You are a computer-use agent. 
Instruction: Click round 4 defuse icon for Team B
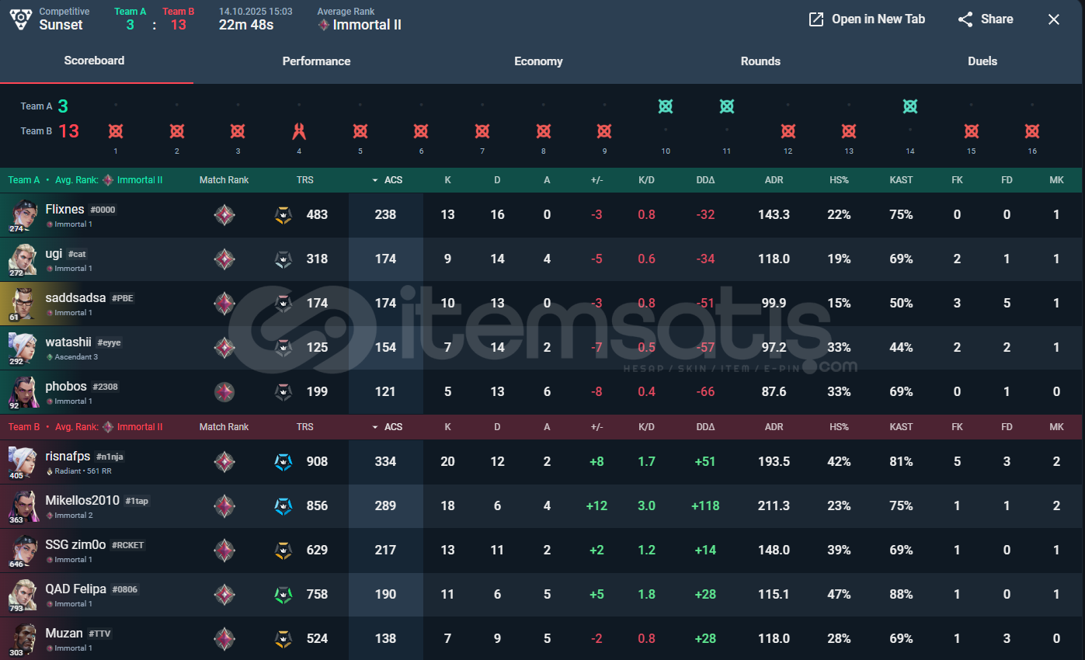pos(299,131)
